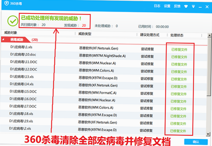This screenshot has width=212, height=146.
Task: Open the 反馈 feedback menu
Action: (177, 6)
